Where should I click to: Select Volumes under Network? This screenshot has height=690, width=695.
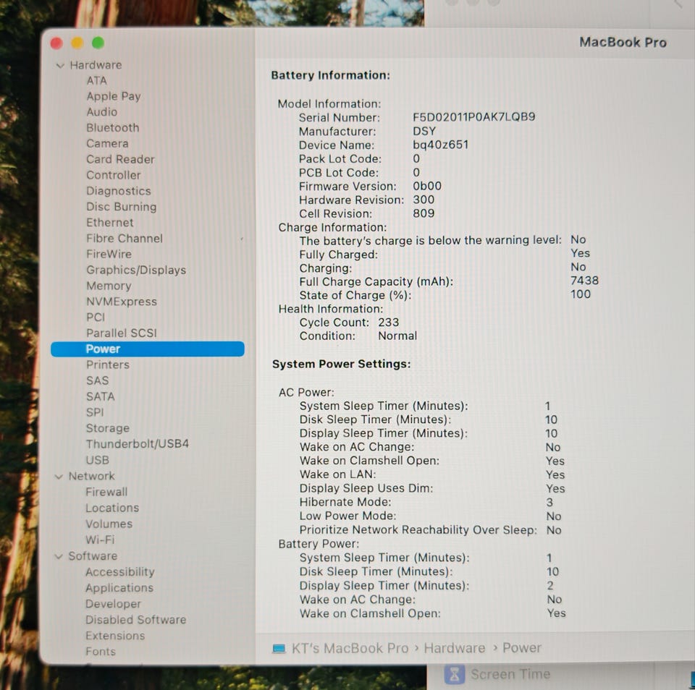tap(109, 524)
